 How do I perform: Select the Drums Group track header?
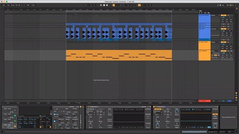pyautogui.click(x=205, y=18)
